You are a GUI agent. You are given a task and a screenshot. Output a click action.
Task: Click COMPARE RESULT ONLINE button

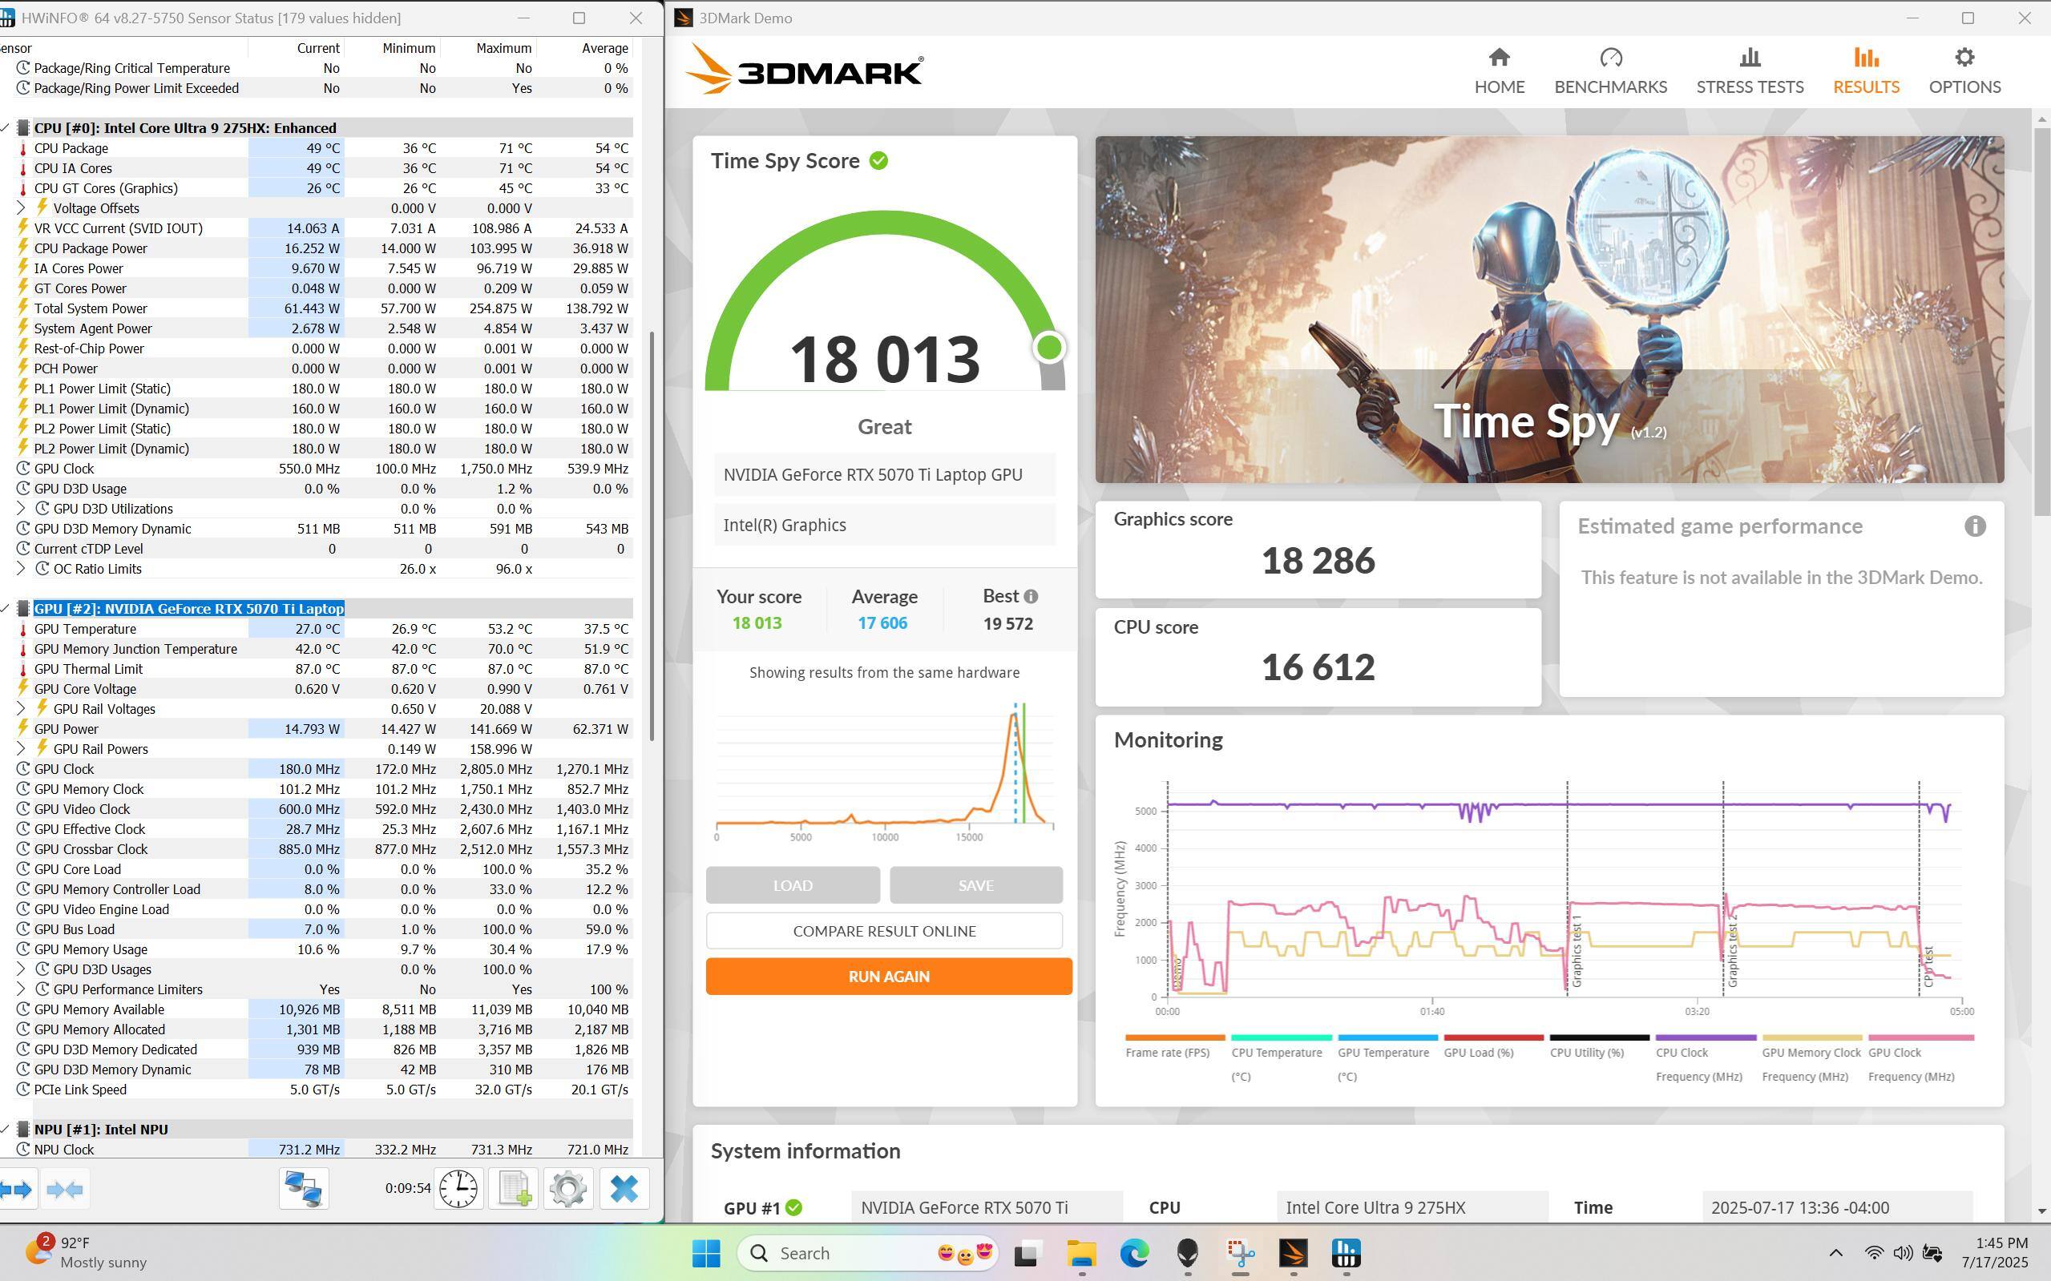pyautogui.click(x=884, y=931)
